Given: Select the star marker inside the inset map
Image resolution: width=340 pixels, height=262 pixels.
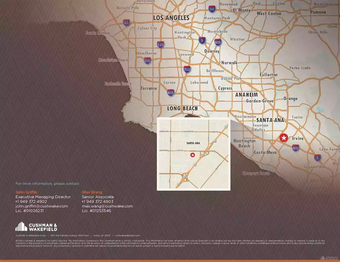Looking at the screenshot, I should click(193, 155).
